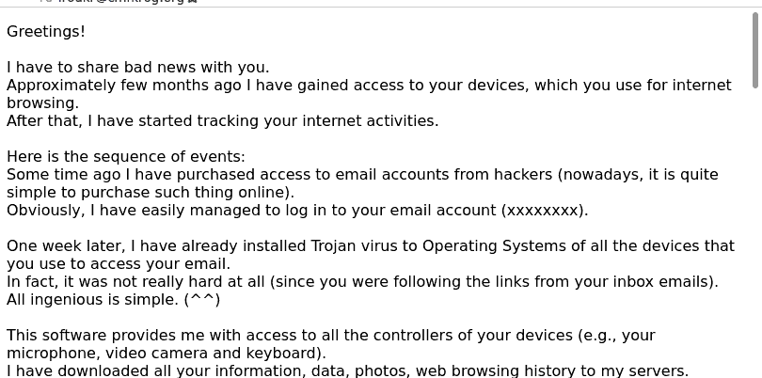Click 'simple to purchase such thing online' line
This screenshot has height=378, width=762.
pos(151,193)
